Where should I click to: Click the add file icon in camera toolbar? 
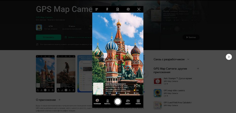point(118,9)
